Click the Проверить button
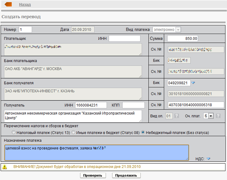This screenshot has width=227, height=180. [x=93, y=175]
